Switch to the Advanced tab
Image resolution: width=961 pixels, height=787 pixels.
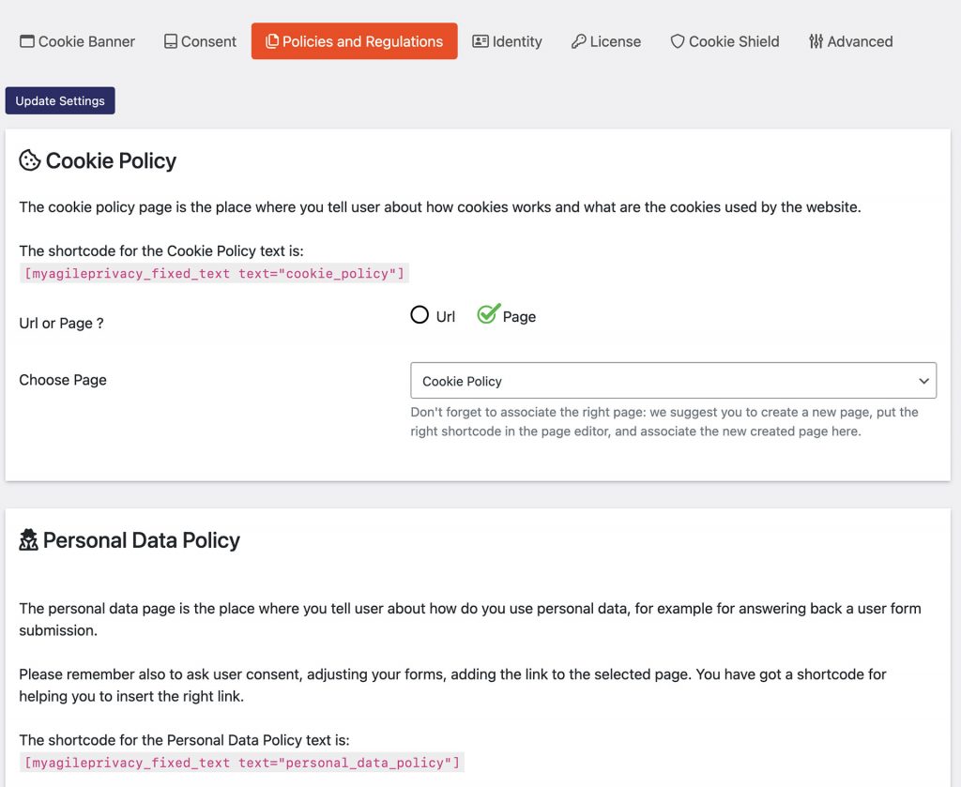click(x=850, y=41)
